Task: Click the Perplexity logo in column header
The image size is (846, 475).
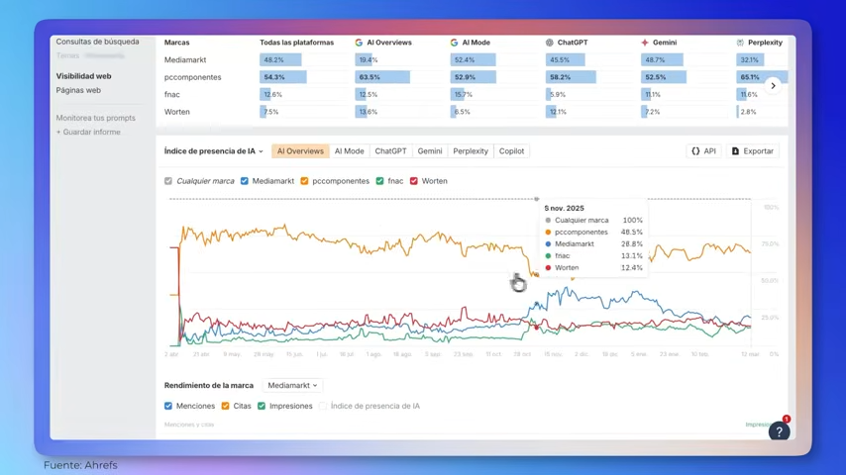Action: (x=740, y=43)
